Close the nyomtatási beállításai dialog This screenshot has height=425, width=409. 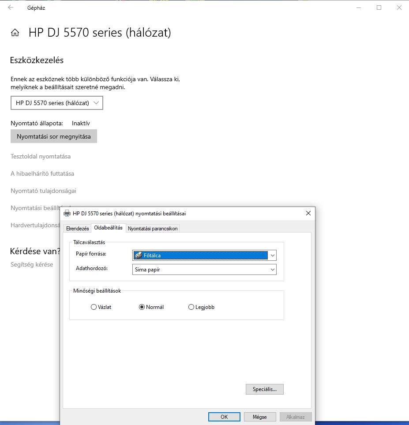tap(308, 213)
